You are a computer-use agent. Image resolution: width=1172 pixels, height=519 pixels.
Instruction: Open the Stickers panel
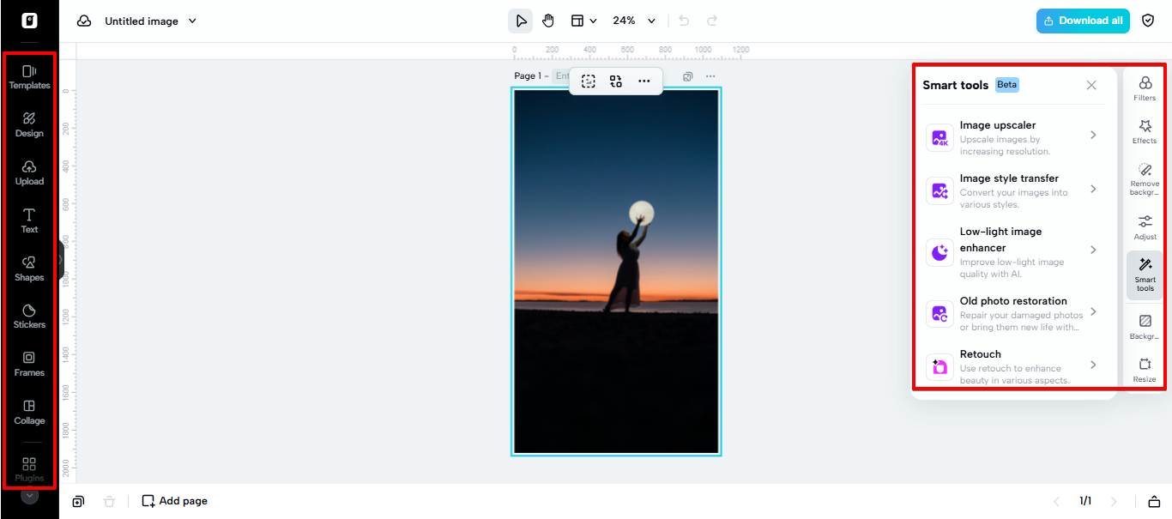[29, 317]
